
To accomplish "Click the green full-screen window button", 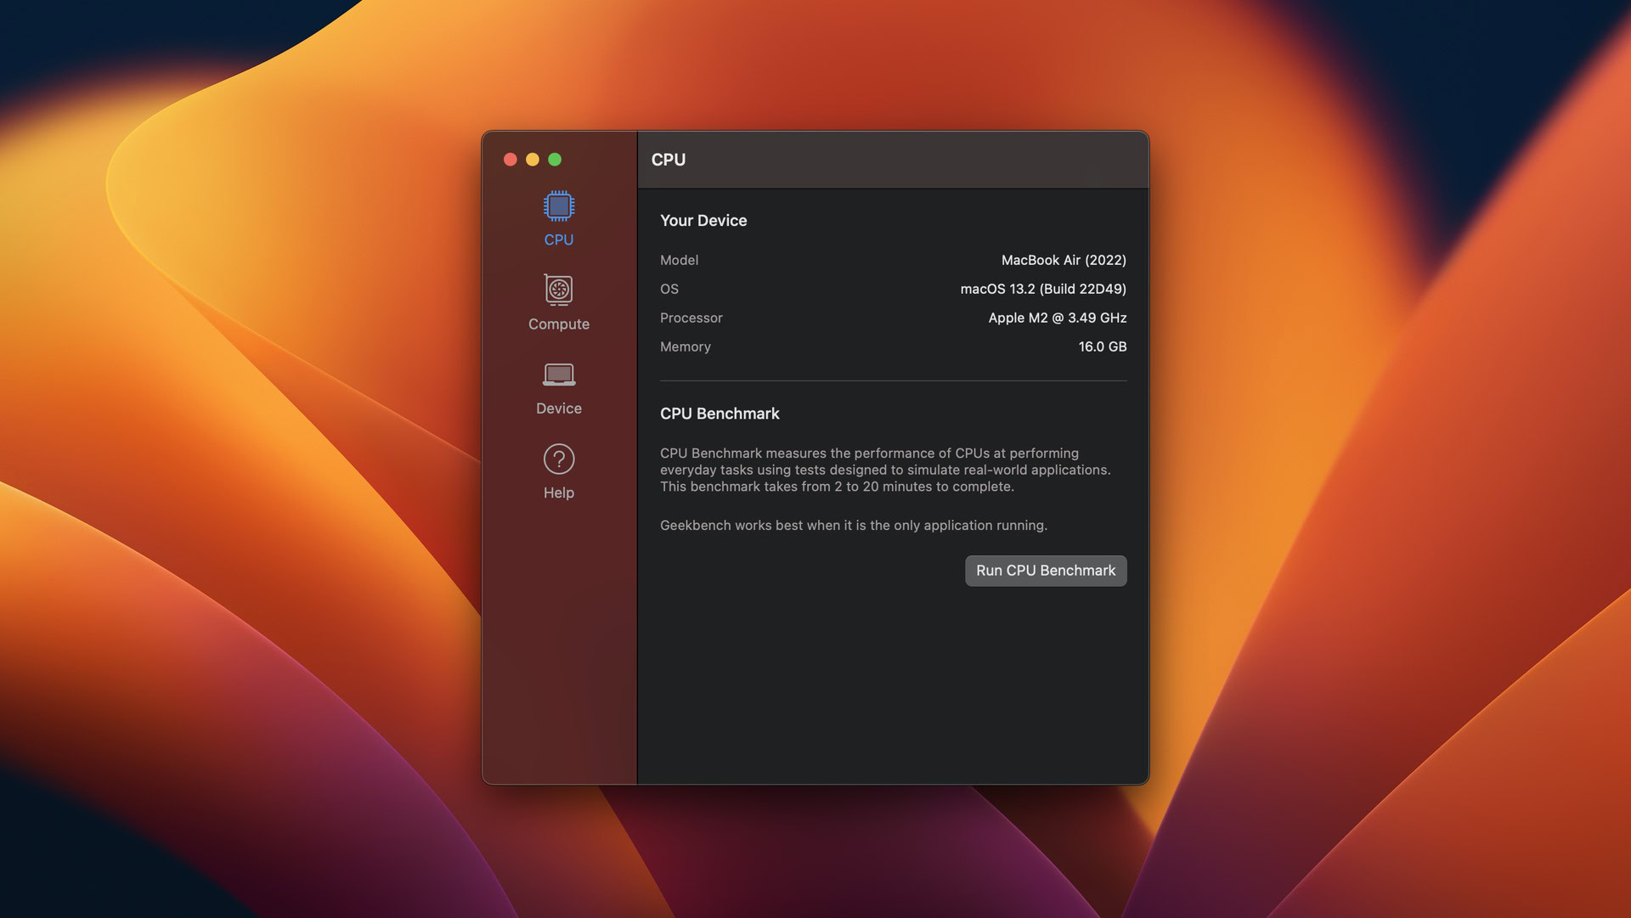I will coord(555,160).
